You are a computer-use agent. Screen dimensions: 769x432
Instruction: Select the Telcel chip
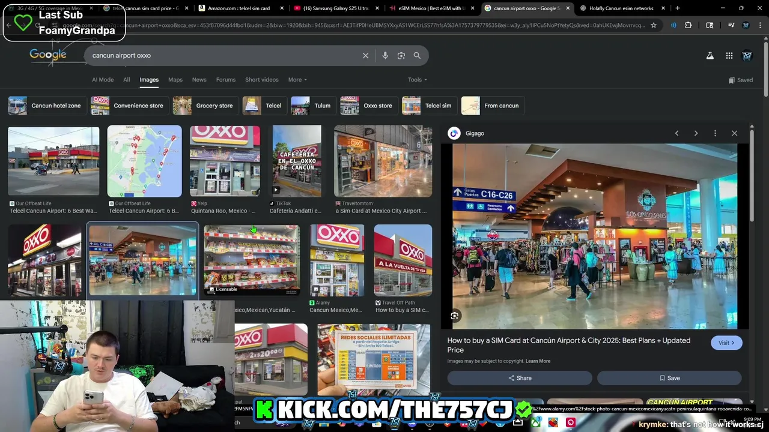264,106
